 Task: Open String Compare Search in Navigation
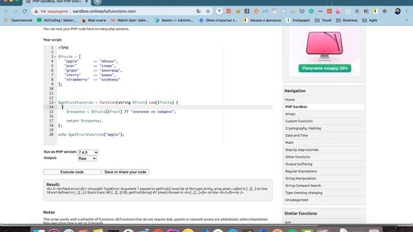click(303, 186)
